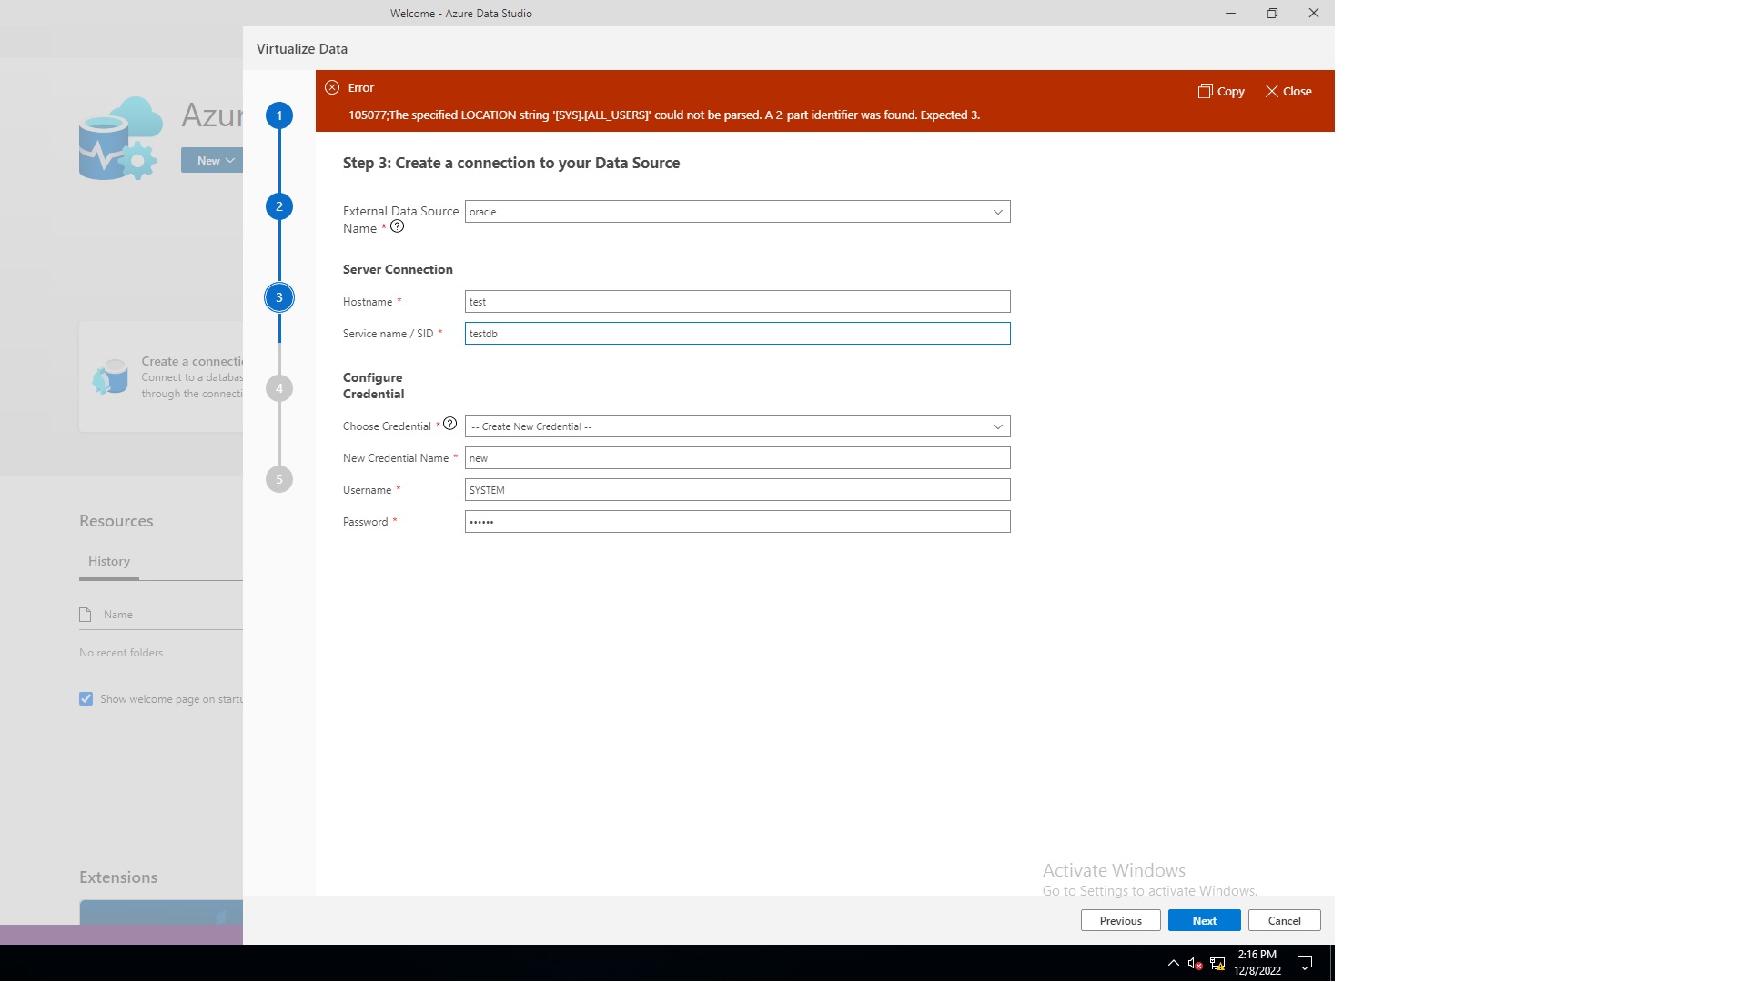Screen dimensions: 1747x982
Task: Click step 1 circle navigation icon
Action: pyautogui.click(x=278, y=114)
